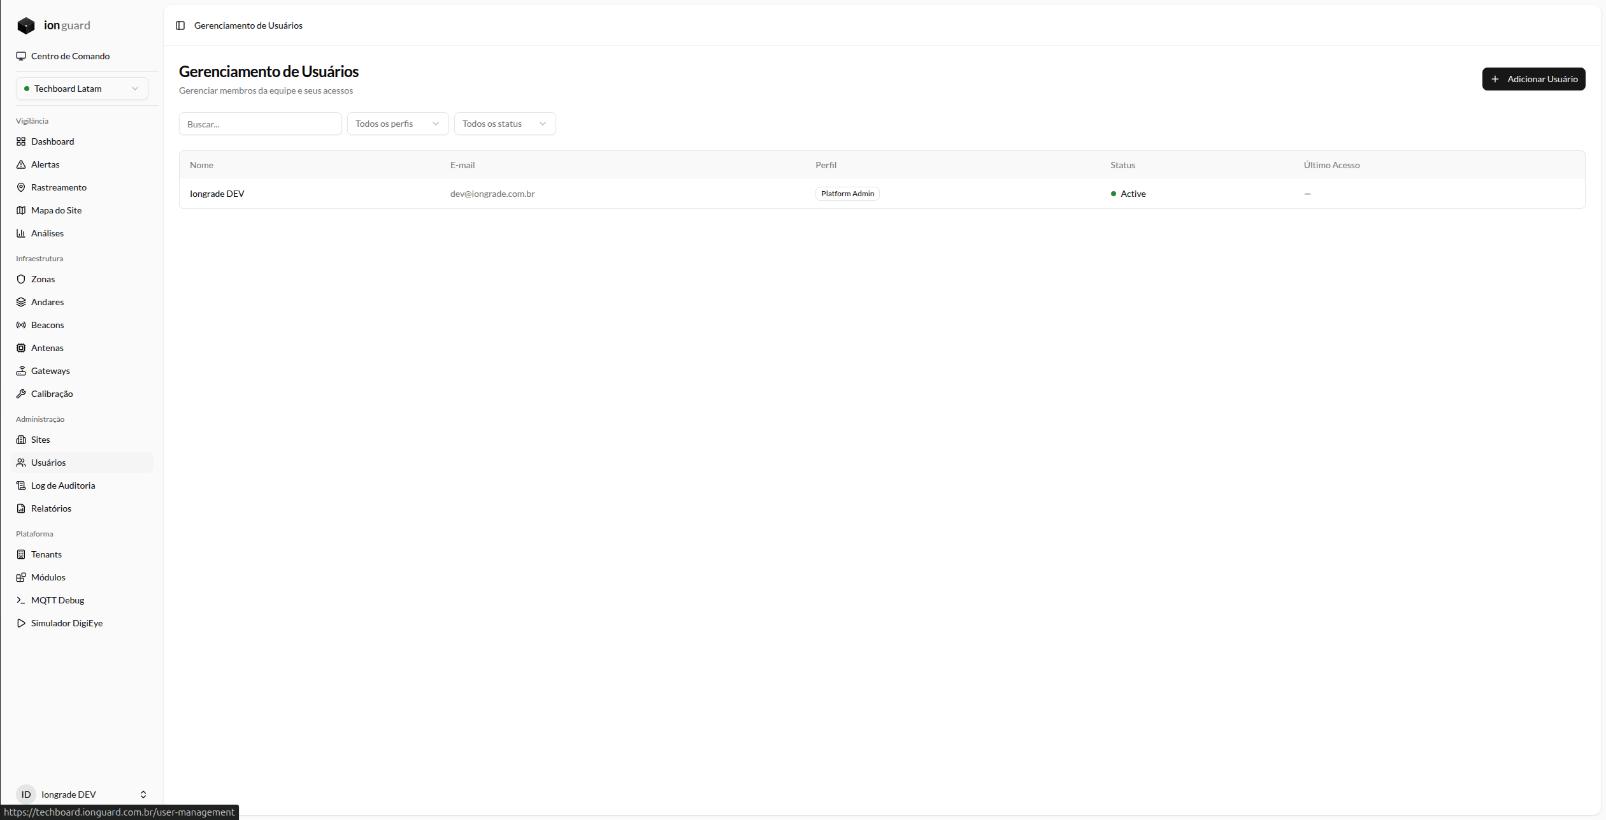The height and width of the screenshot is (820, 1606).
Task: Navigate to Log de Auditoria
Action: point(82,486)
